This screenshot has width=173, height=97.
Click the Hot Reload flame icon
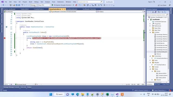(x=76, y=5)
